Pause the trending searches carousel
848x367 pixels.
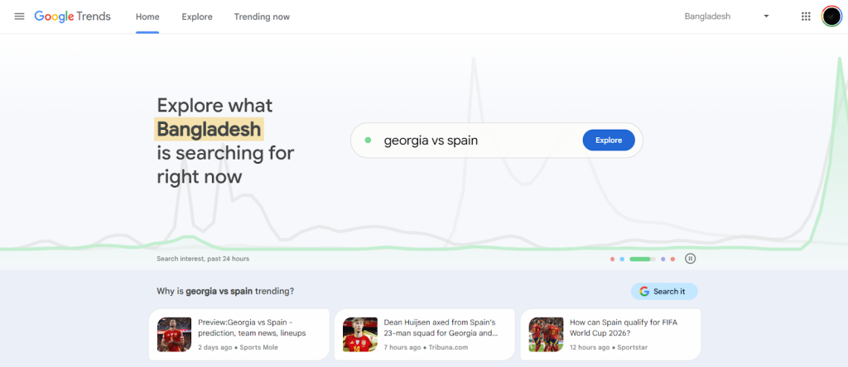coord(691,259)
